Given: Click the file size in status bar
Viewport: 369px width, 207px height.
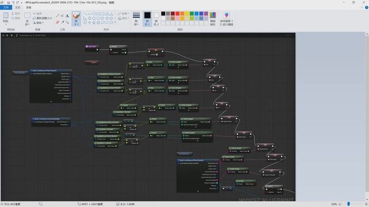Looking at the screenshot, I should coord(126,204).
